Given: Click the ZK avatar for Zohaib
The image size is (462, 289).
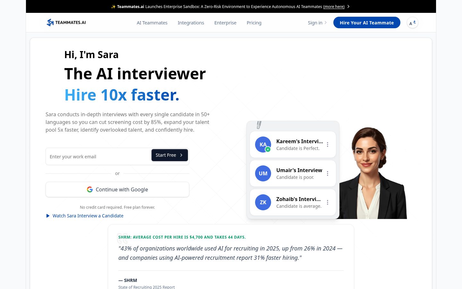Looking at the screenshot, I should pyautogui.click(x=263, y=202).
